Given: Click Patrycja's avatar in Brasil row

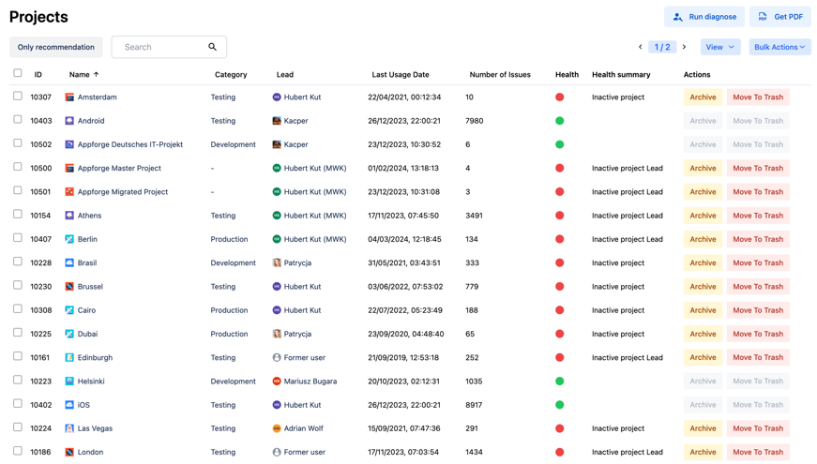Looking at the screenshot, I should coord(277,263).
